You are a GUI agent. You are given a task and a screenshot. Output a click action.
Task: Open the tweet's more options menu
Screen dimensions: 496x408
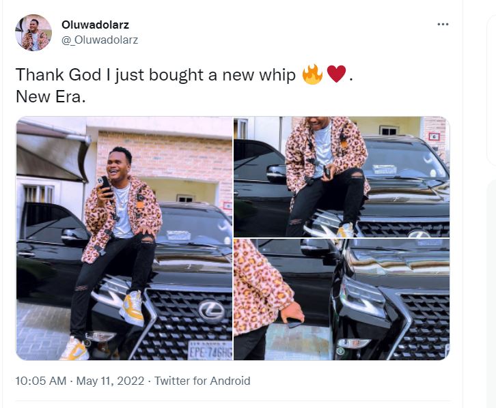(443, 25)
